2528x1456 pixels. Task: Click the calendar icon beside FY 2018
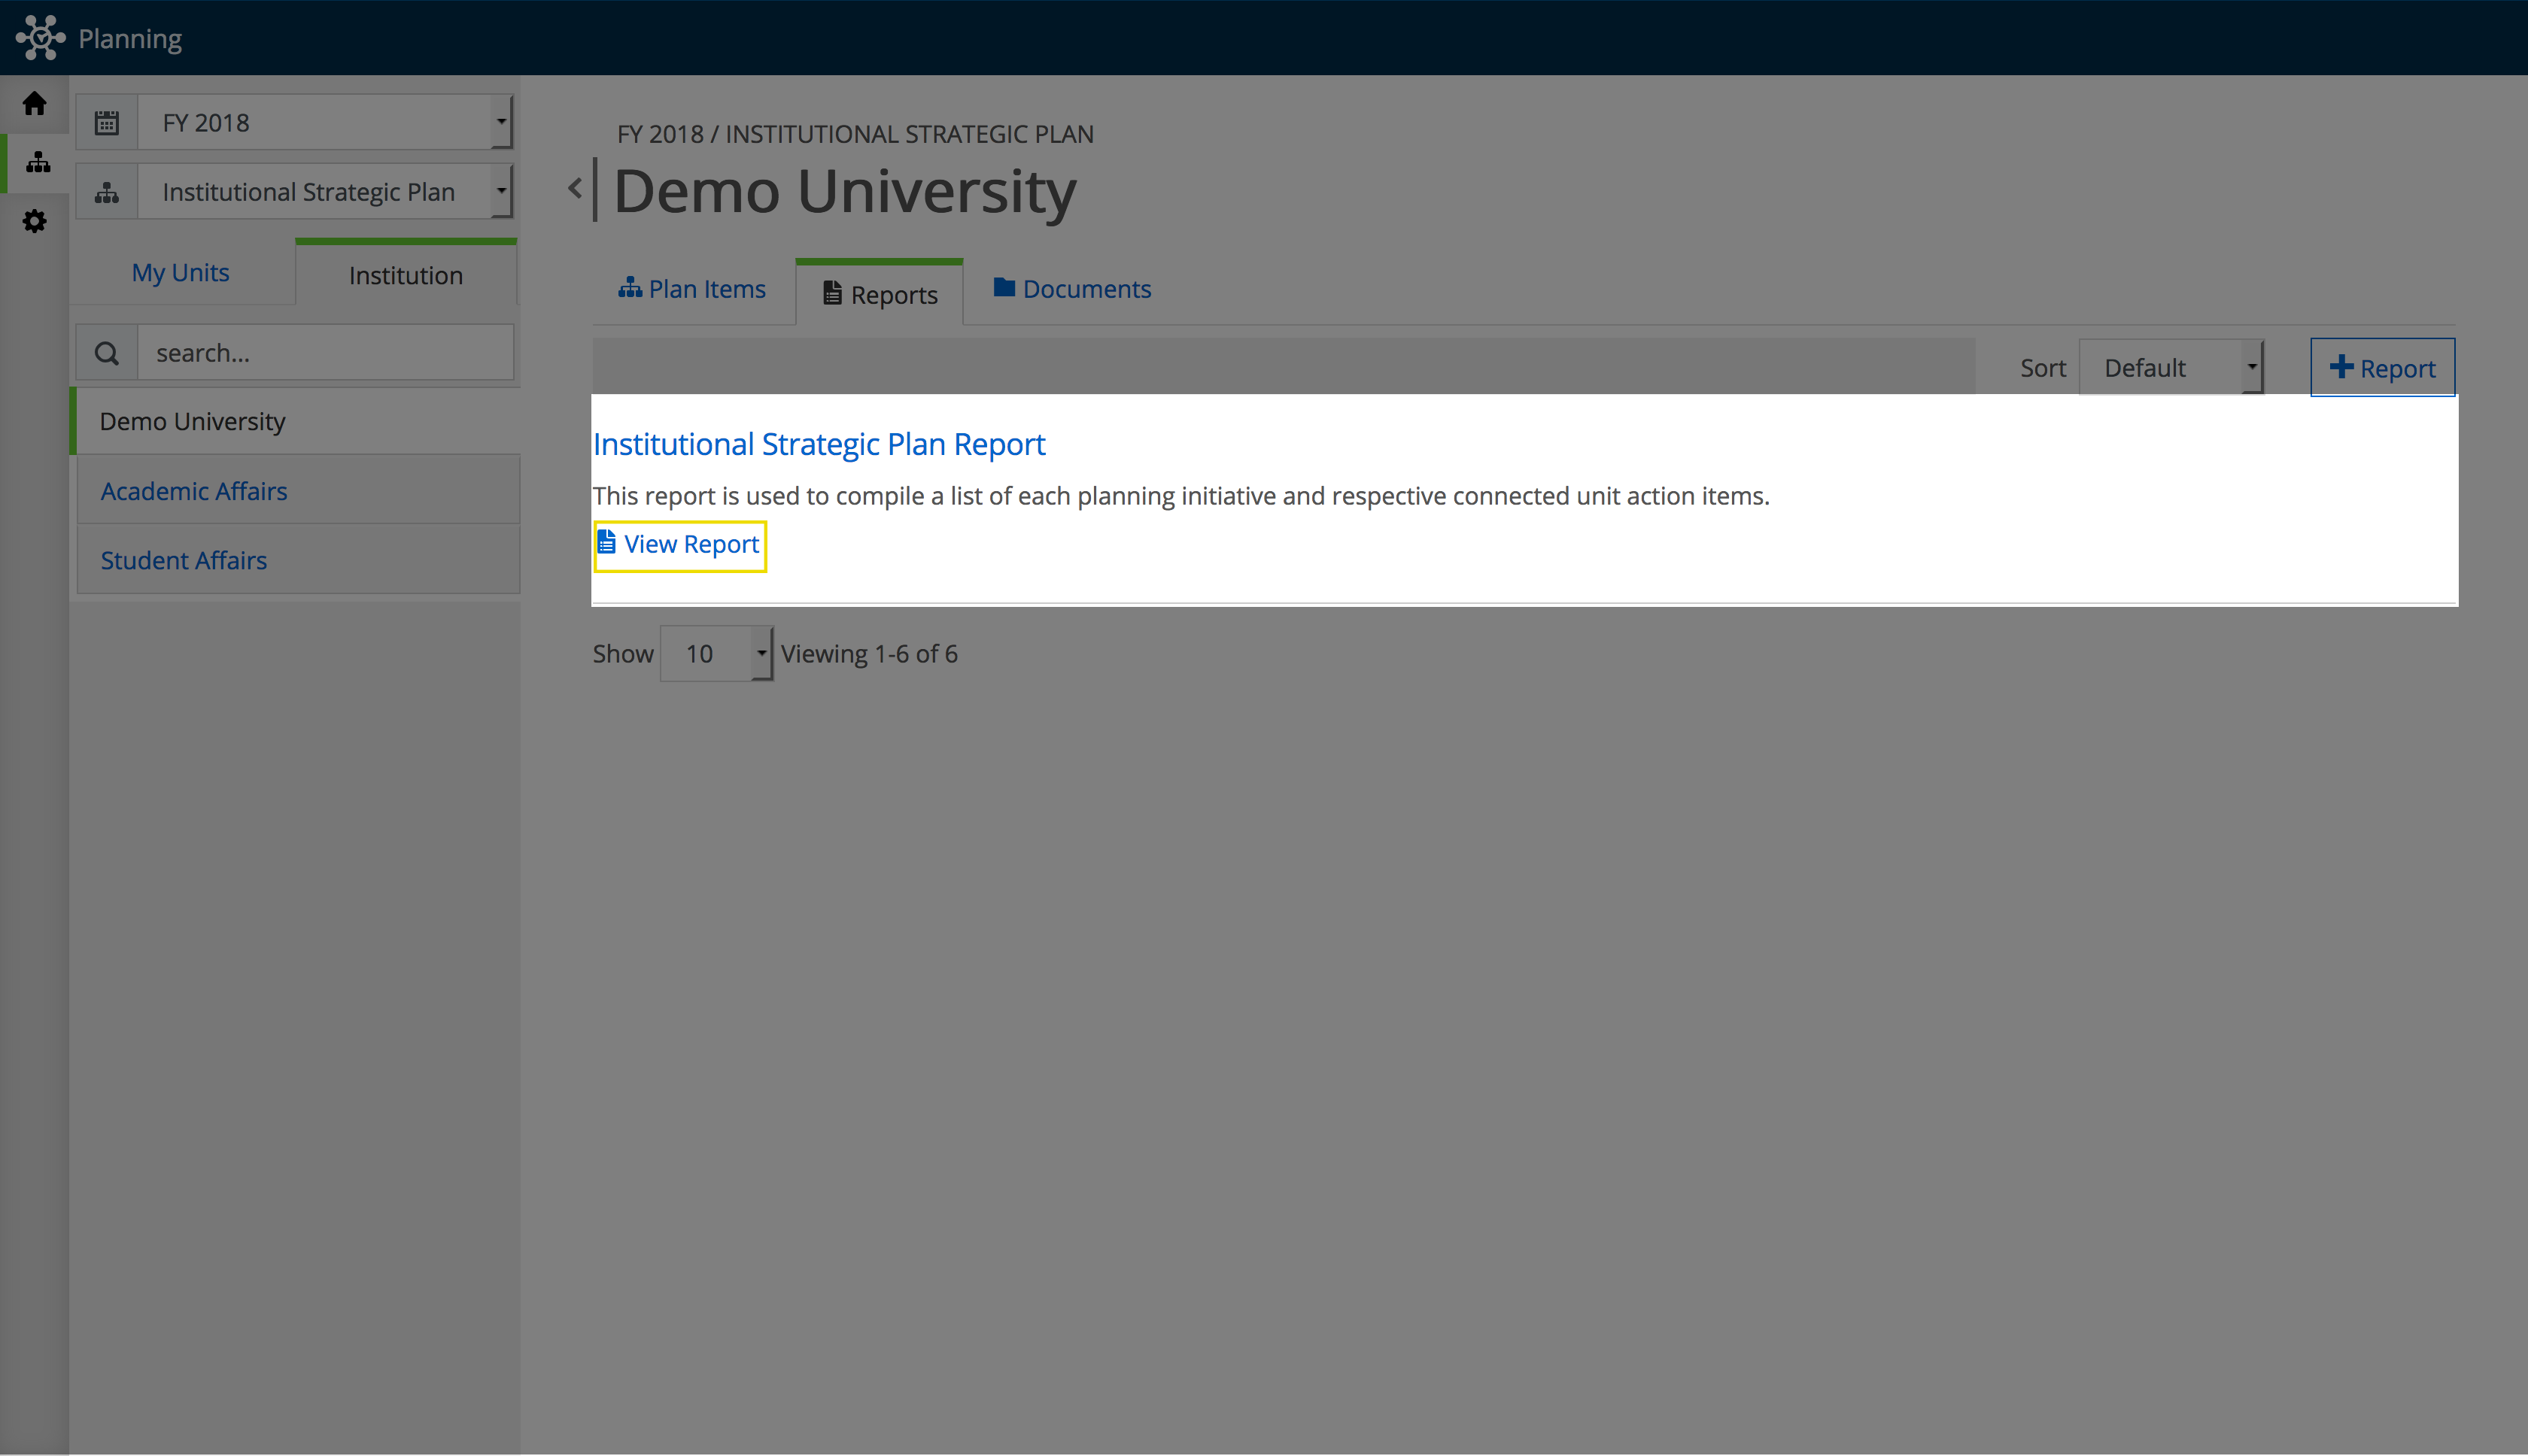pos(107,123)
